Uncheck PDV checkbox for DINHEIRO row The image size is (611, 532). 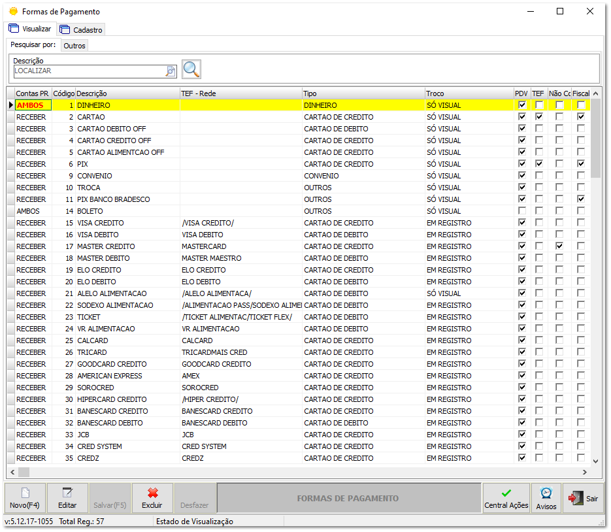521,105
